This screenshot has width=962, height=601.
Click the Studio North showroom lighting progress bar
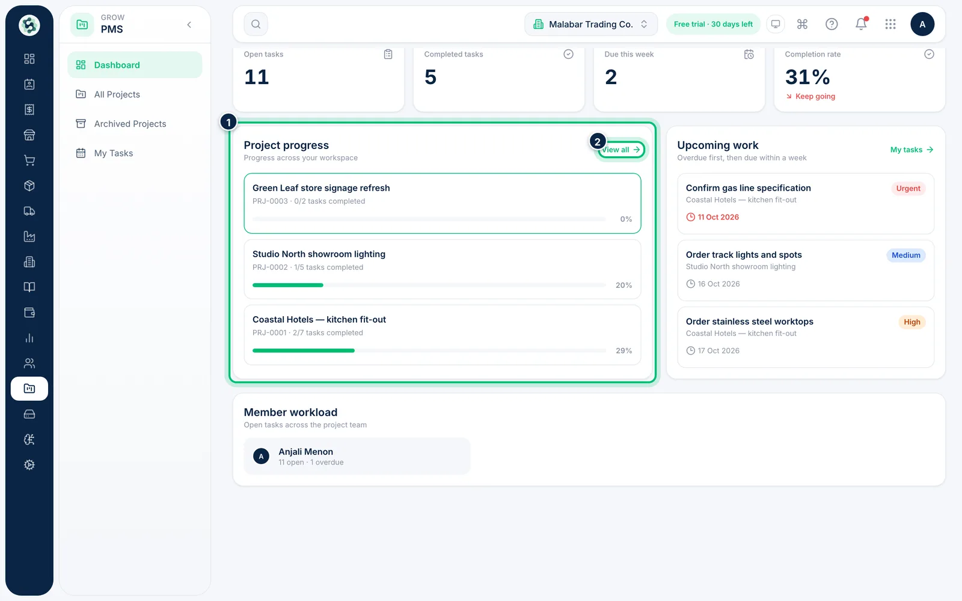pyautogui.click(x=429, y=285)
